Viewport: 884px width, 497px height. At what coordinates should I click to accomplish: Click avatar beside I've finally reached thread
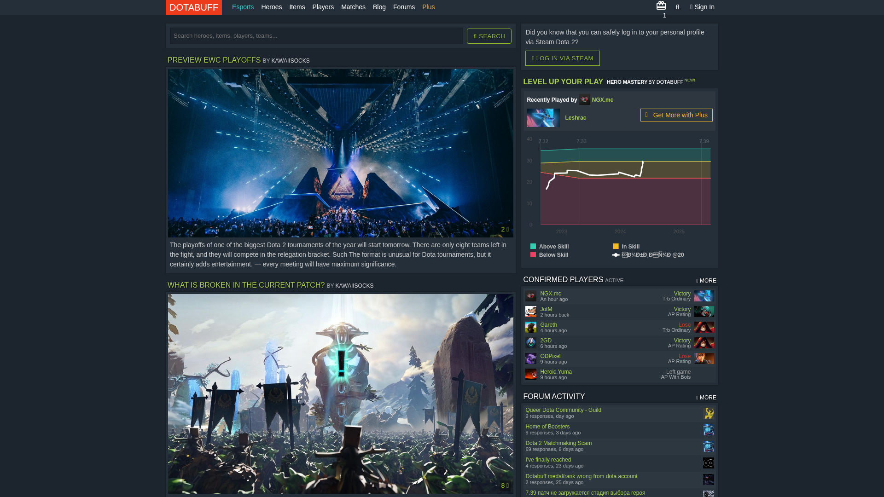(x=708, y=463)
